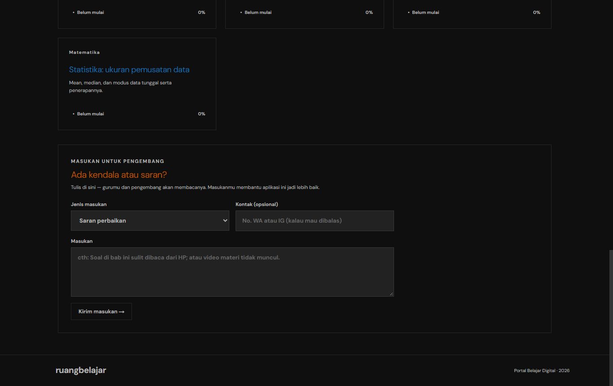
Task: Click the page's vertical scrollbar thumb
Action: click(611, 317)
